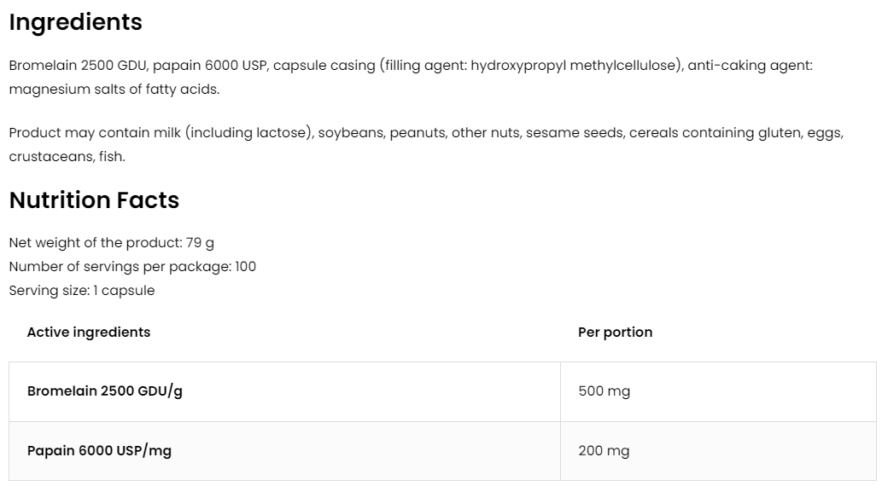The image size is (882, 486).
Task: Click the Nutrition Facts heading
Action: [x=94, y=200]
